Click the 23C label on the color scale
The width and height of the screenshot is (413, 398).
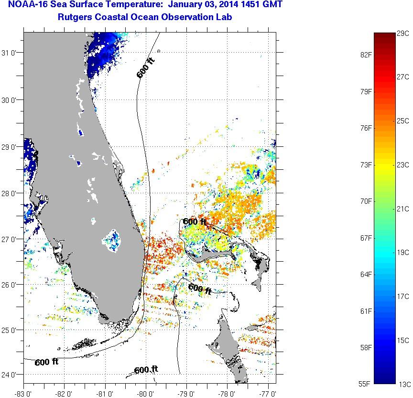(x=403, y=165)
